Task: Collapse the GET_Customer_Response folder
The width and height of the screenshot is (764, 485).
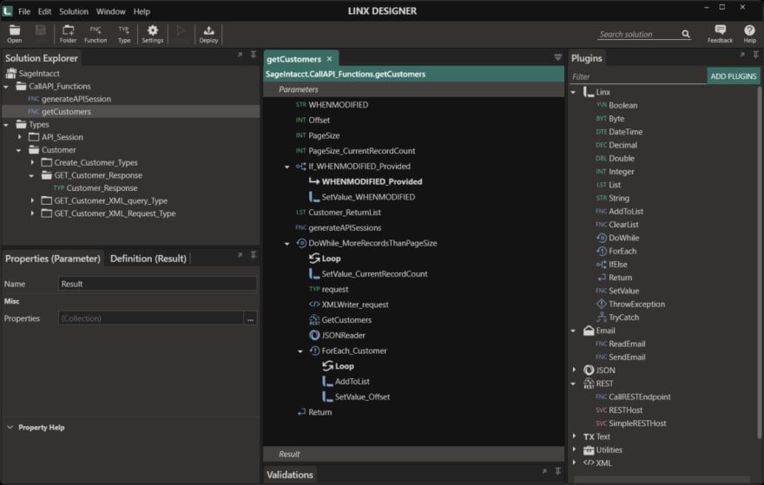Action: pos(31,176)
